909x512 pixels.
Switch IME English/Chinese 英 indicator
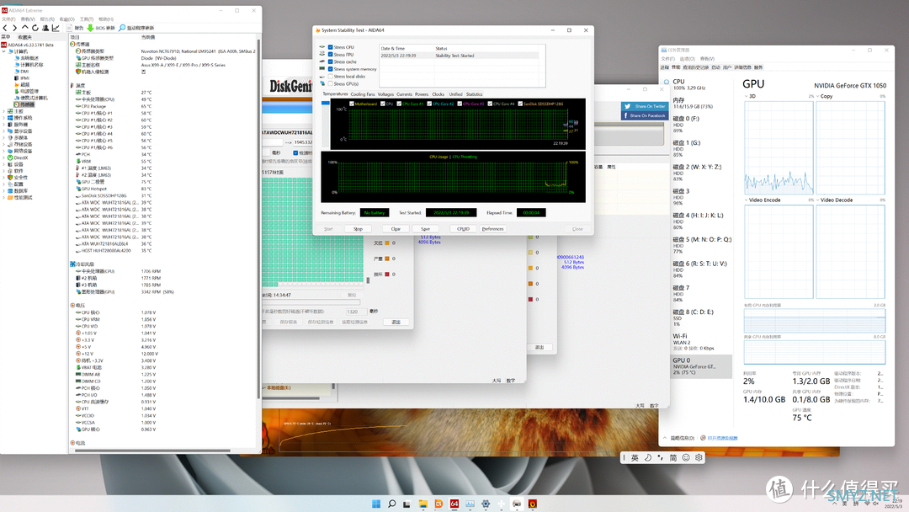[635, 457]
